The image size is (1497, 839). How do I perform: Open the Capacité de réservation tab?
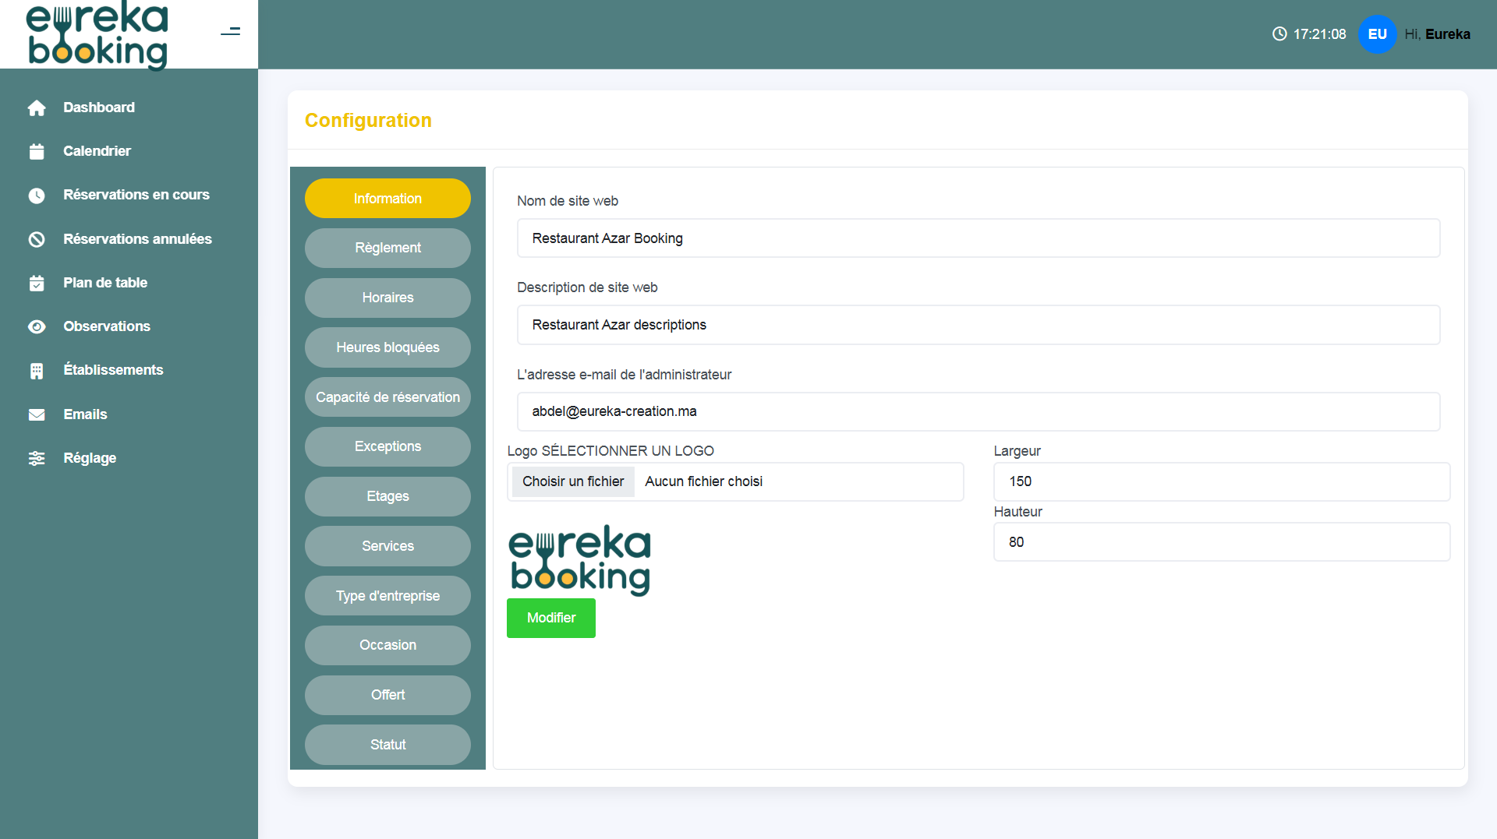pos(388,397)
